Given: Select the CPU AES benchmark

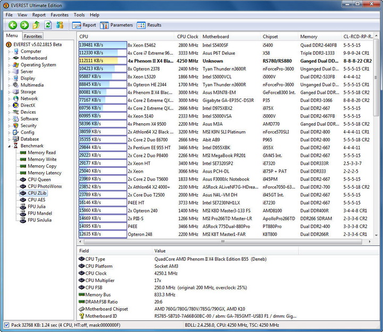Looking at the screenshot, I should click(36, 200).
